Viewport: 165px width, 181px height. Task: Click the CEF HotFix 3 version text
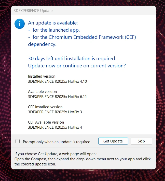click(55, 112)
